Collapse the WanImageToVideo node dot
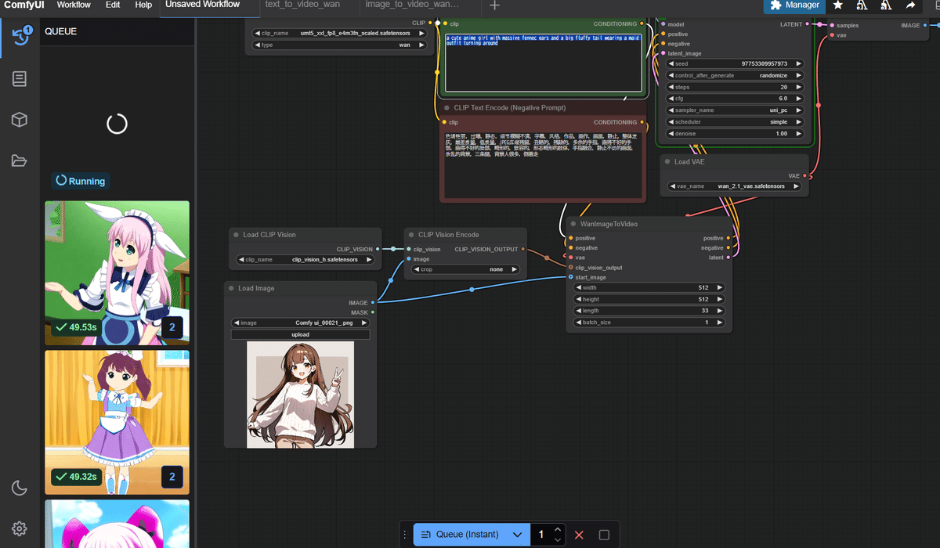 [573, 224]
